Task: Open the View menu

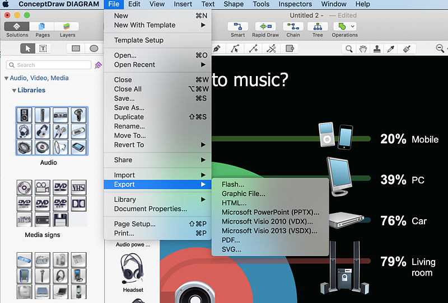Action: coord(157,4)
